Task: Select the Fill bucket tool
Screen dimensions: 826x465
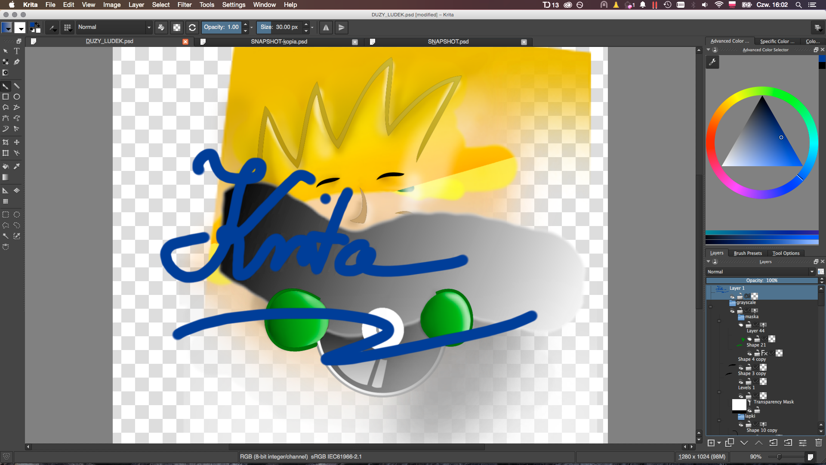Action: tap(6, 167)
